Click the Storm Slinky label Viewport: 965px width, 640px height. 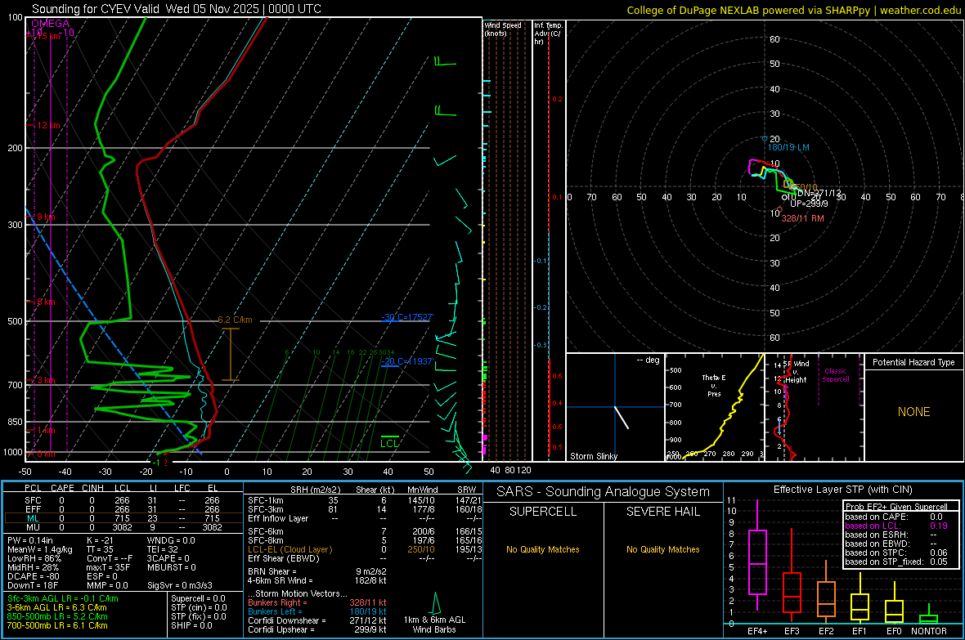(593, 456)
